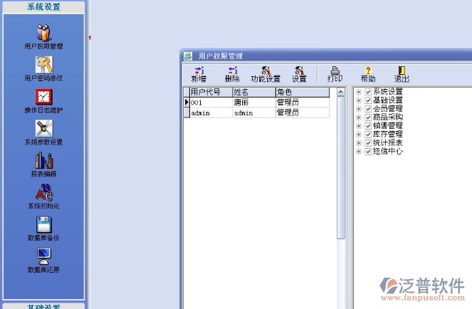The height and width of the screenshot is (309, 472).
Task: Launch 系统初始化 from the sidebar
Action: (x=43, y=193)
